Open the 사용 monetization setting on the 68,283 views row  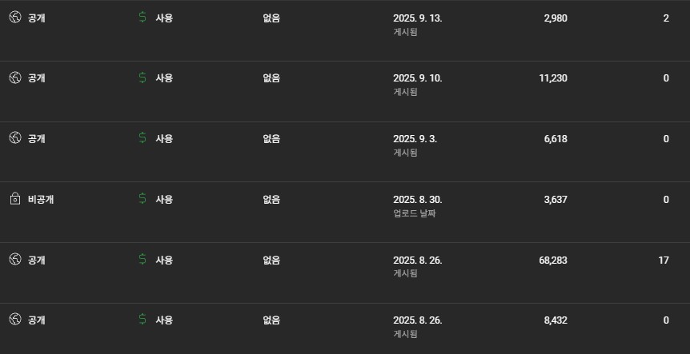pyautogui.click(x=164, y=260)
